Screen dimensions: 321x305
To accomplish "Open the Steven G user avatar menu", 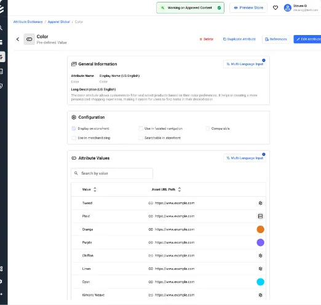I will click(288, 8).
